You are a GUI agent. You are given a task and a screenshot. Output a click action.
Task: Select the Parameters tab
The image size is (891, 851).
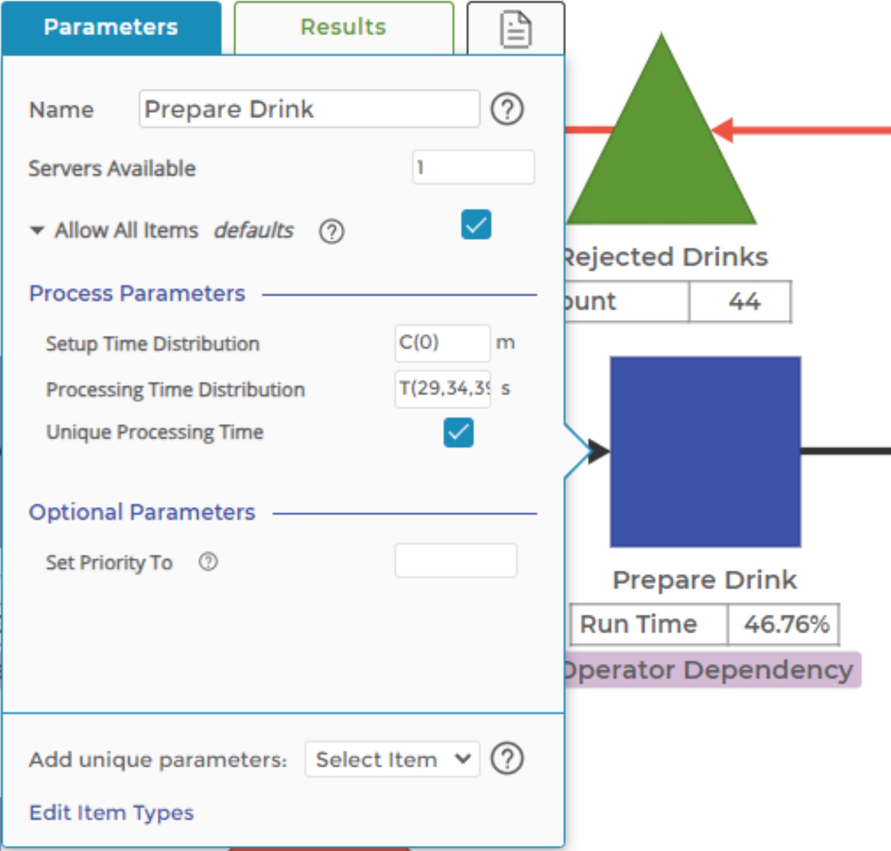[x=111, y=27]
